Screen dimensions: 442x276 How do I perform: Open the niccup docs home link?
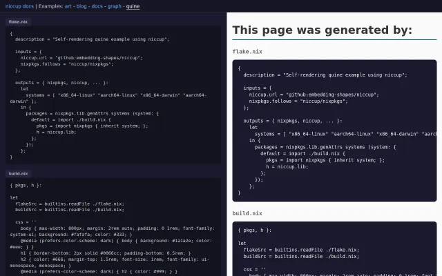tap(19, 6)
